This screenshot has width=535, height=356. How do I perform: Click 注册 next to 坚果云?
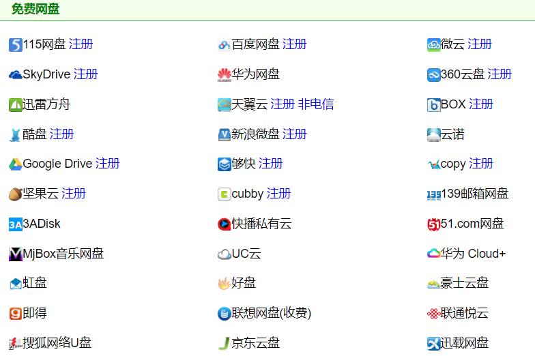coord(74,194)
